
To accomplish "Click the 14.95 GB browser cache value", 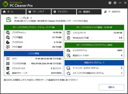I will (x=57, y=33).
